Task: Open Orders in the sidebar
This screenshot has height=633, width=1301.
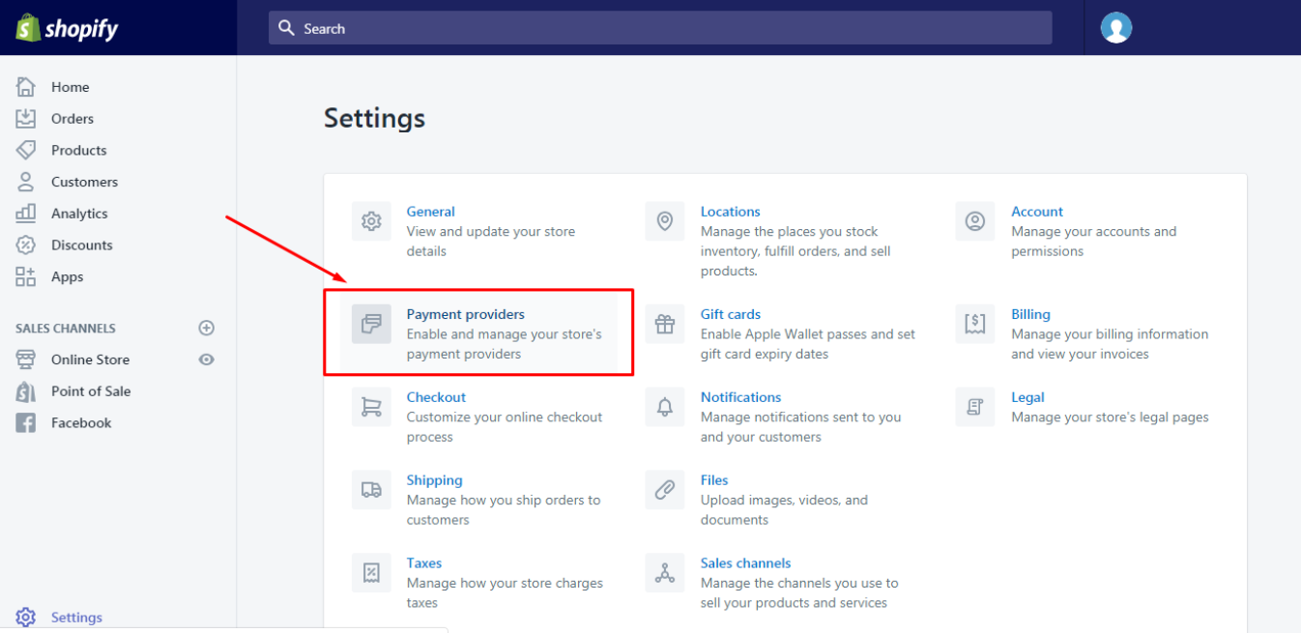Action: 72,119
